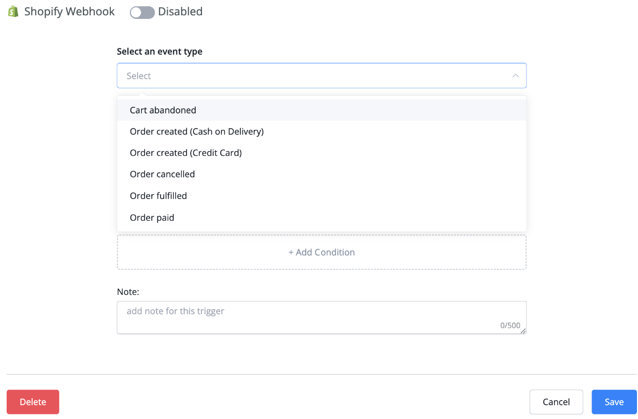The image size is (638, 419).
Task: Click the Disabled status label
Action: [180, 11]
